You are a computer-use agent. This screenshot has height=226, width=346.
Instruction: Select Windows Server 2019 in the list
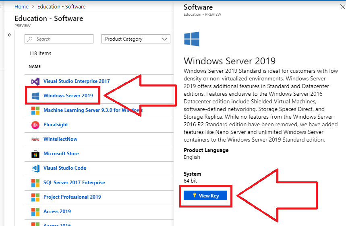68,96
